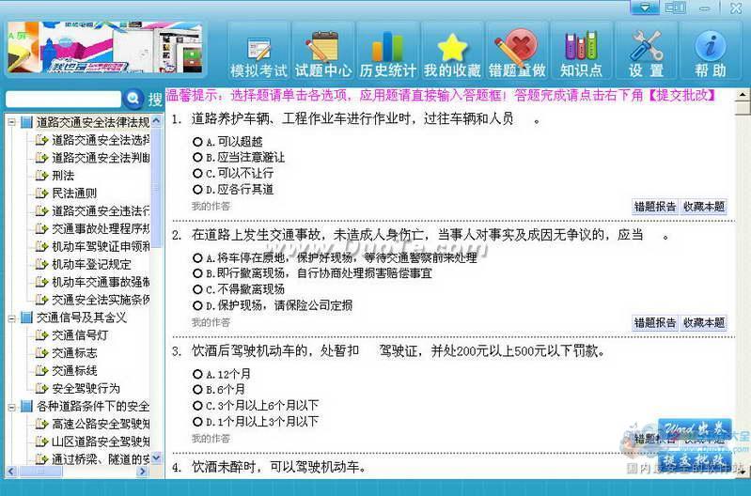The image size is (751, 496).
Task: Click the 交通信号灯 folder icon
Action: 41,335
